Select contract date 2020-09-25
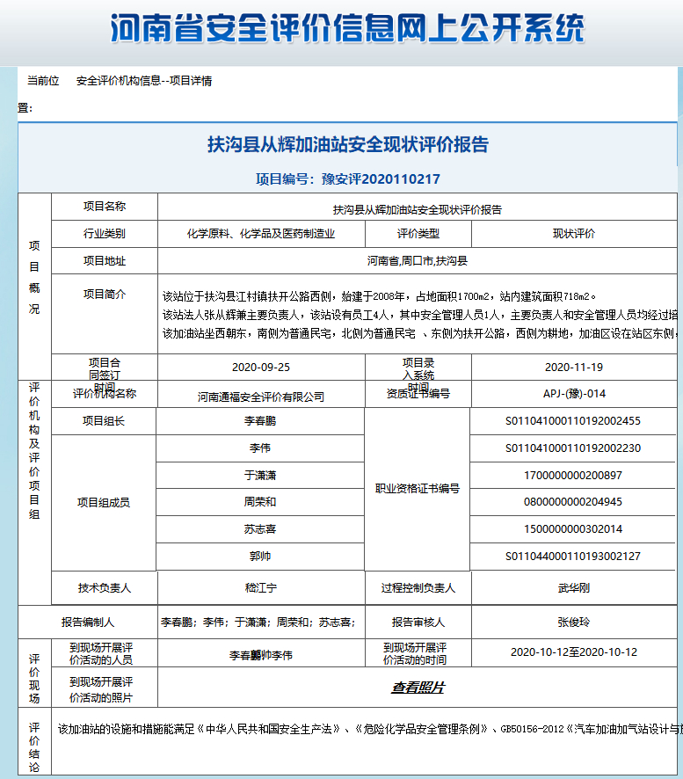 point(261,368)
